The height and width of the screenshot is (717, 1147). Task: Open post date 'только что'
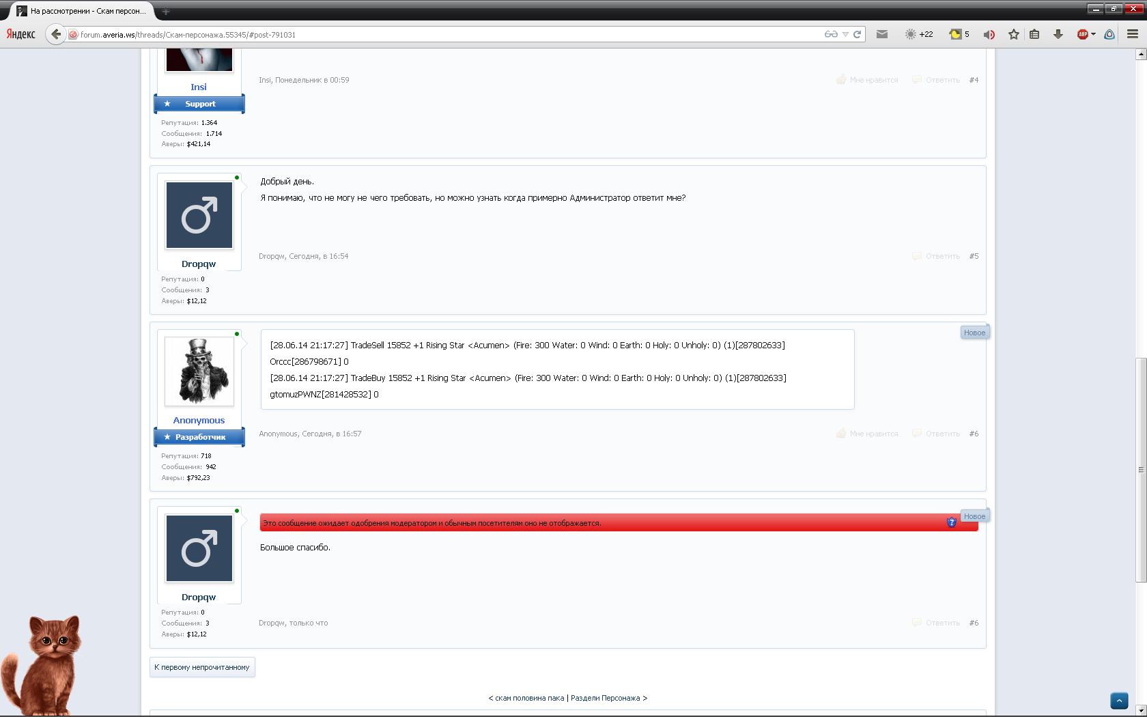[x=309, y=623]
